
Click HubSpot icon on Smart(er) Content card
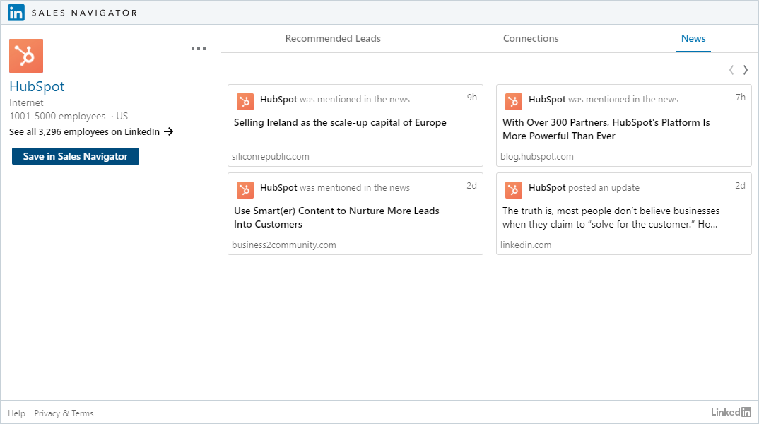tap(245, 190)
